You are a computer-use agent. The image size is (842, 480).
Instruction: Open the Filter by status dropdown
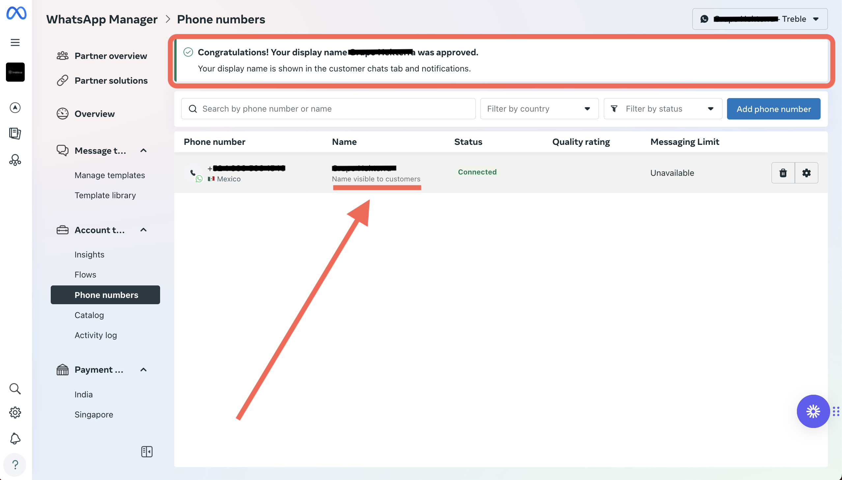663,109
